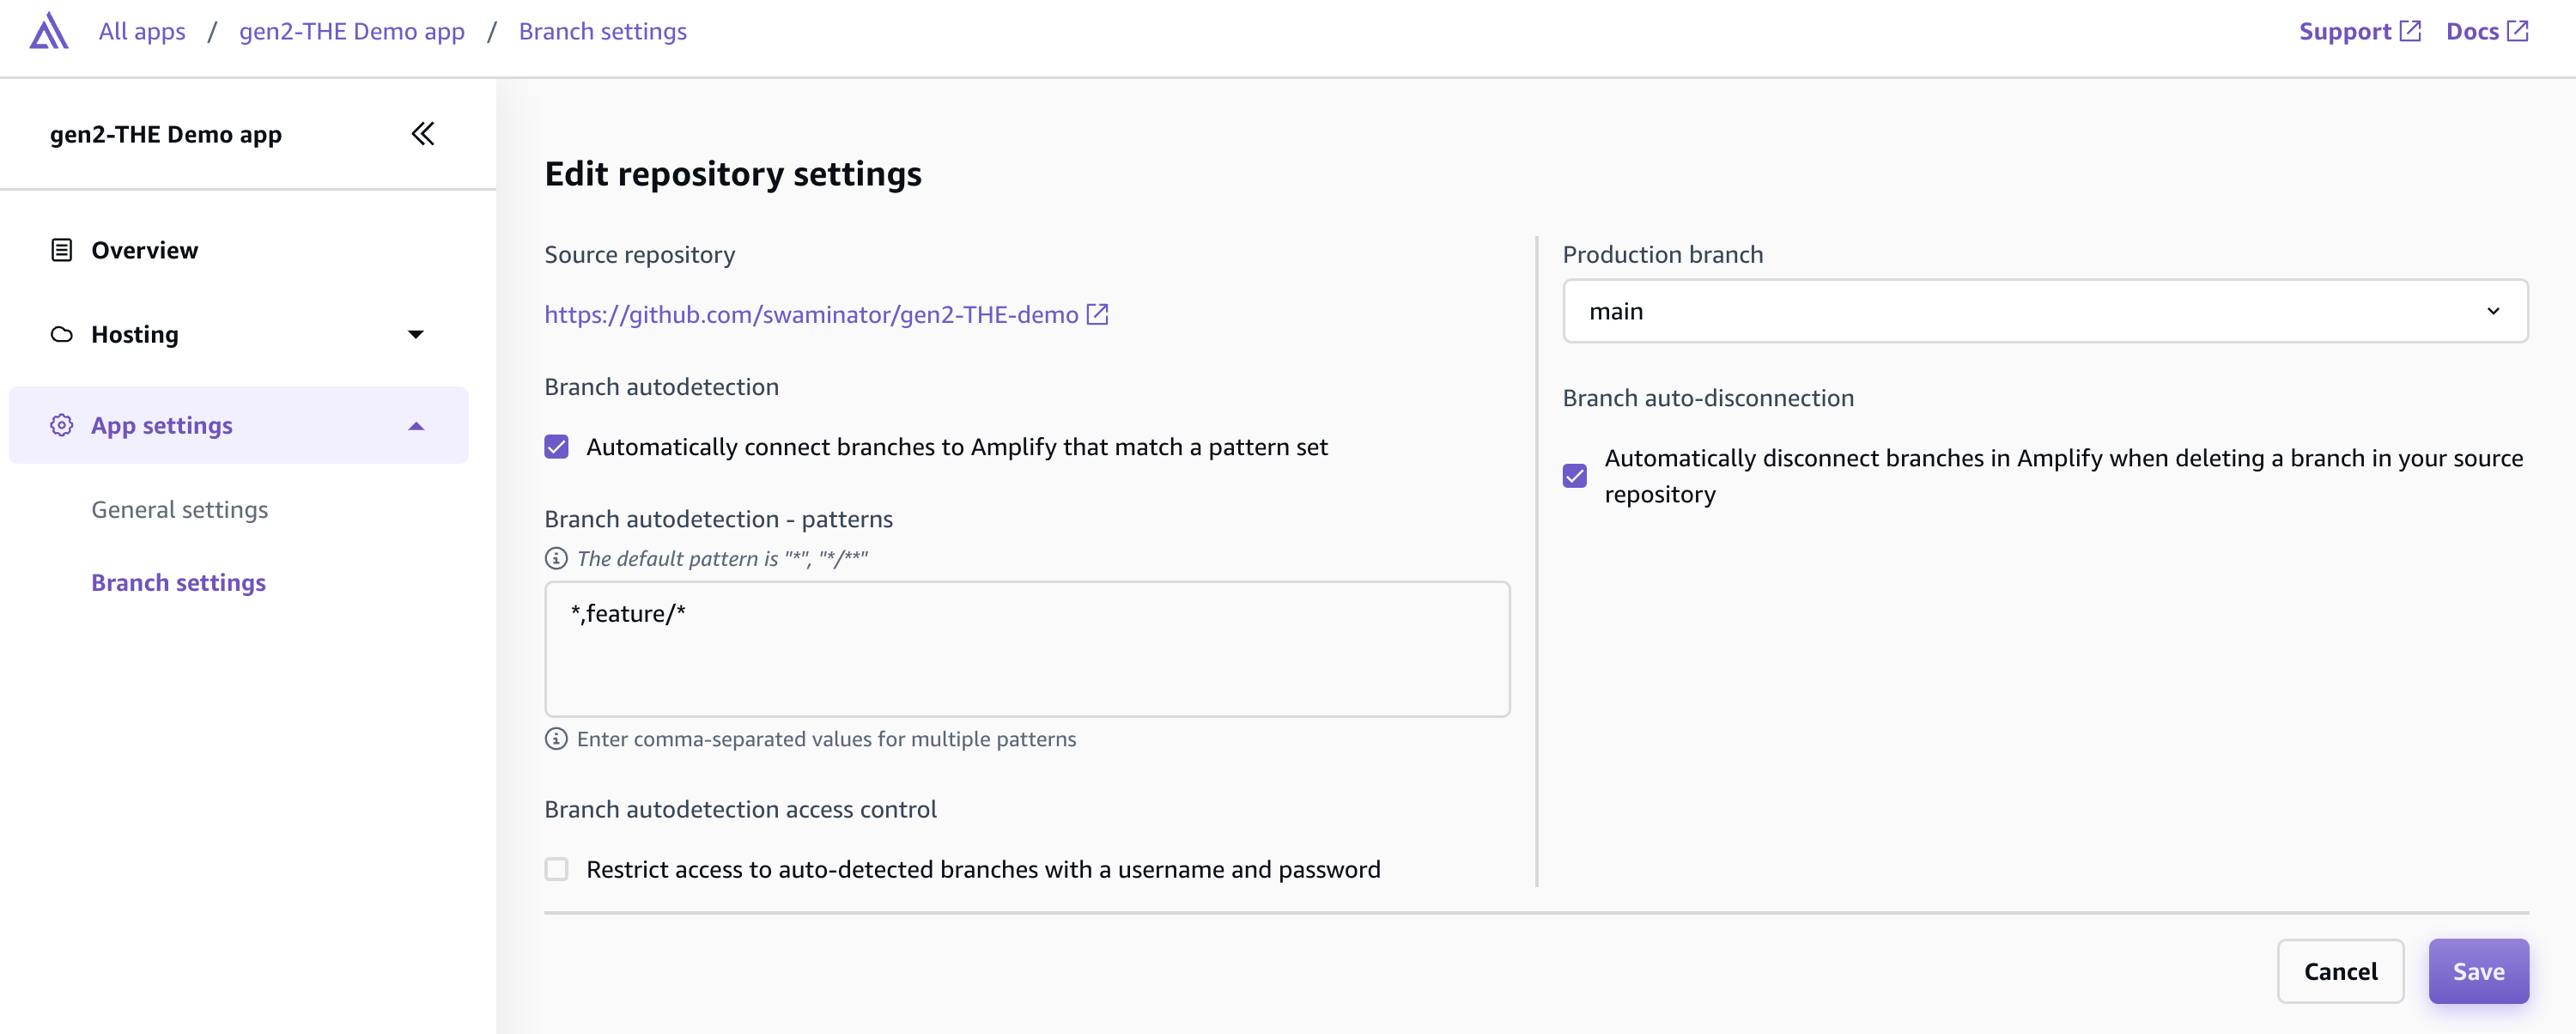
Task: Click the Amplify logo in the top corner
Action: tap(46, 31)
